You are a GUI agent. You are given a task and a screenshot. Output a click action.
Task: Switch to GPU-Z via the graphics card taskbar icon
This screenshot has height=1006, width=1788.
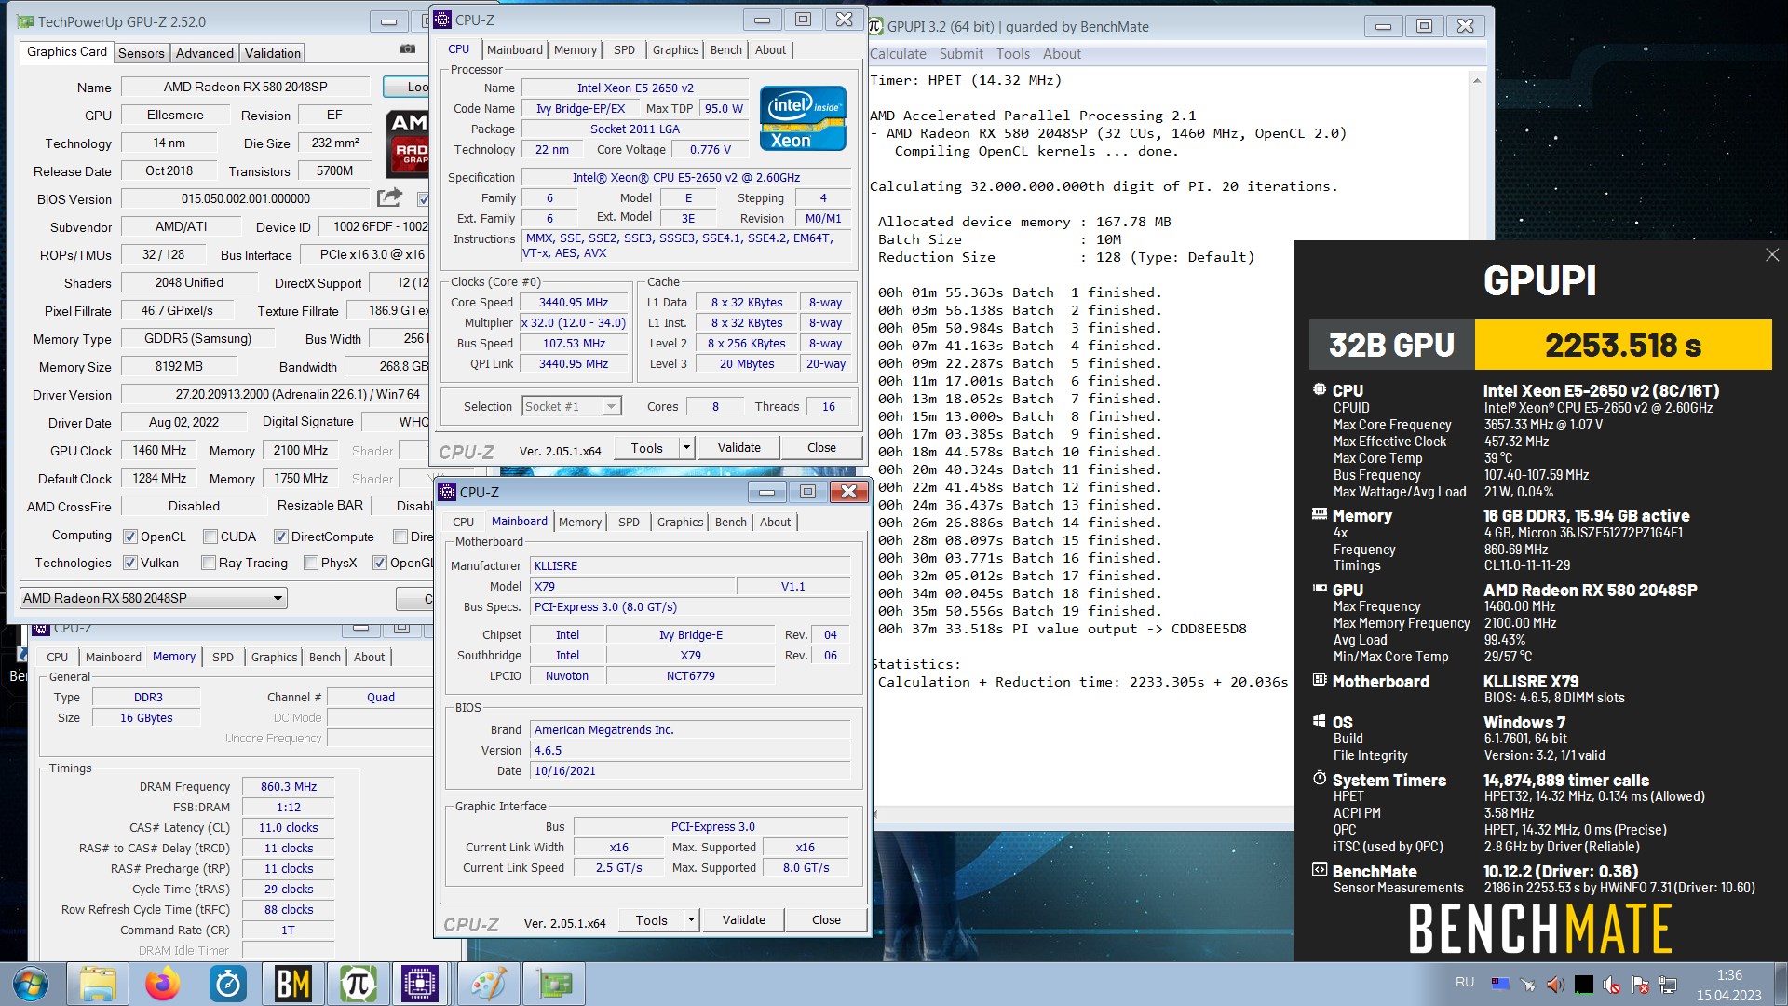click(554, 985)
